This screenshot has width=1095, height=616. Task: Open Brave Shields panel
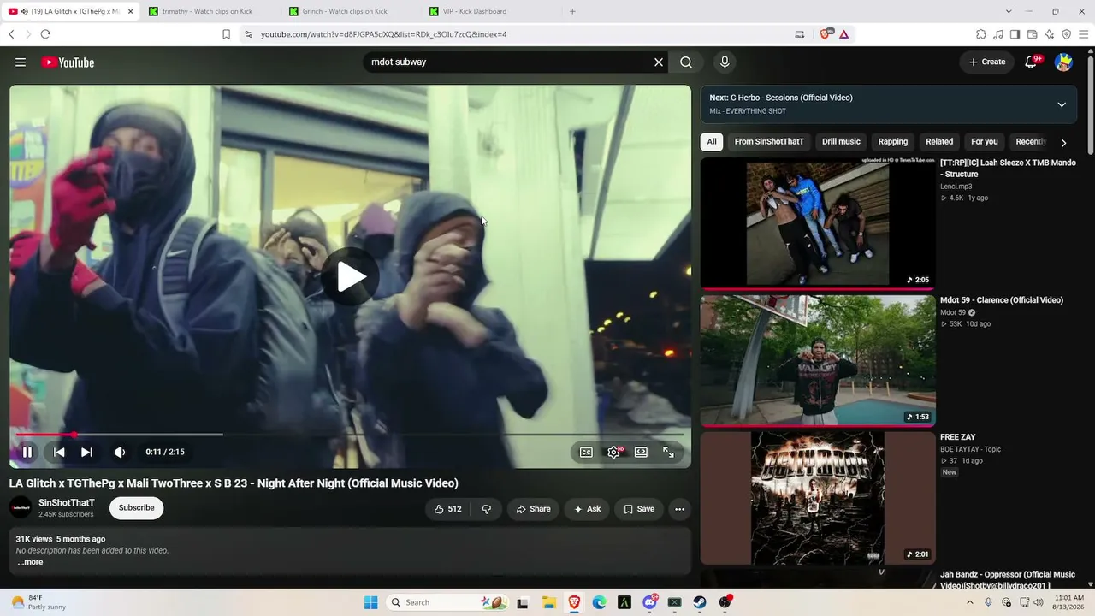click(826, 34)
